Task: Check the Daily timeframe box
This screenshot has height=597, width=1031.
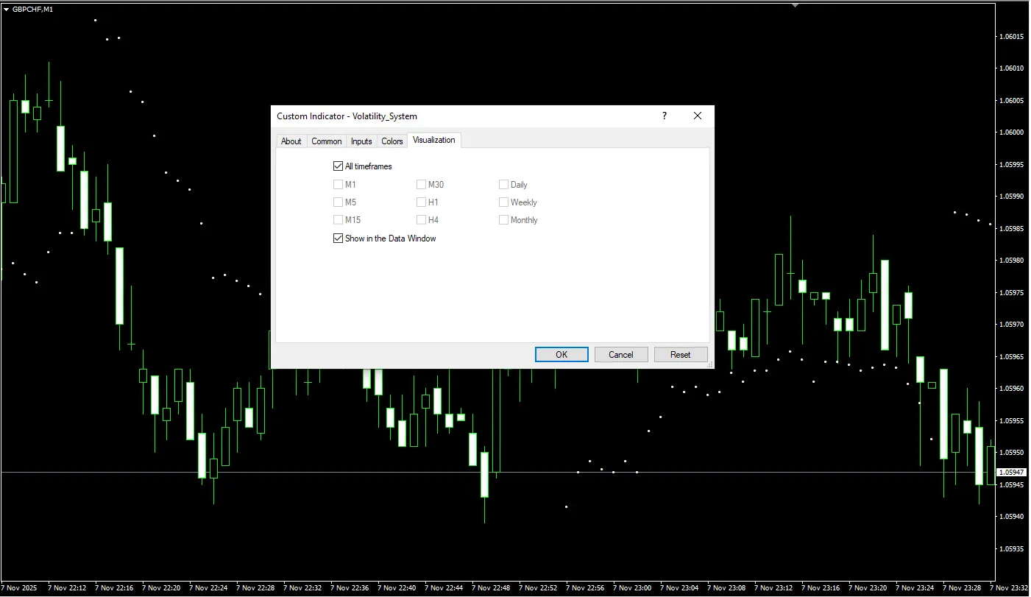Action: [x=504, y=185]
